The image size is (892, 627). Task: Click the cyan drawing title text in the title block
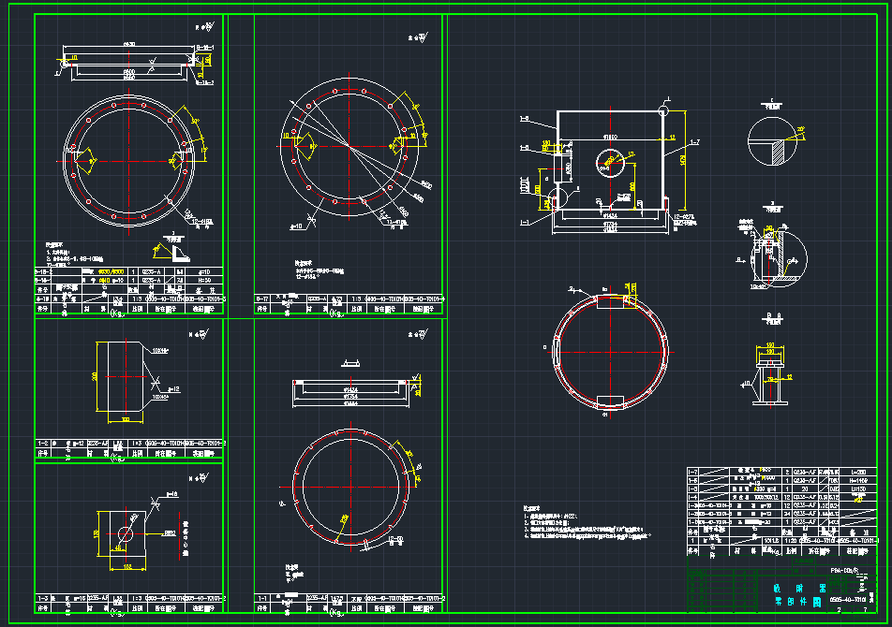(800, 595)
